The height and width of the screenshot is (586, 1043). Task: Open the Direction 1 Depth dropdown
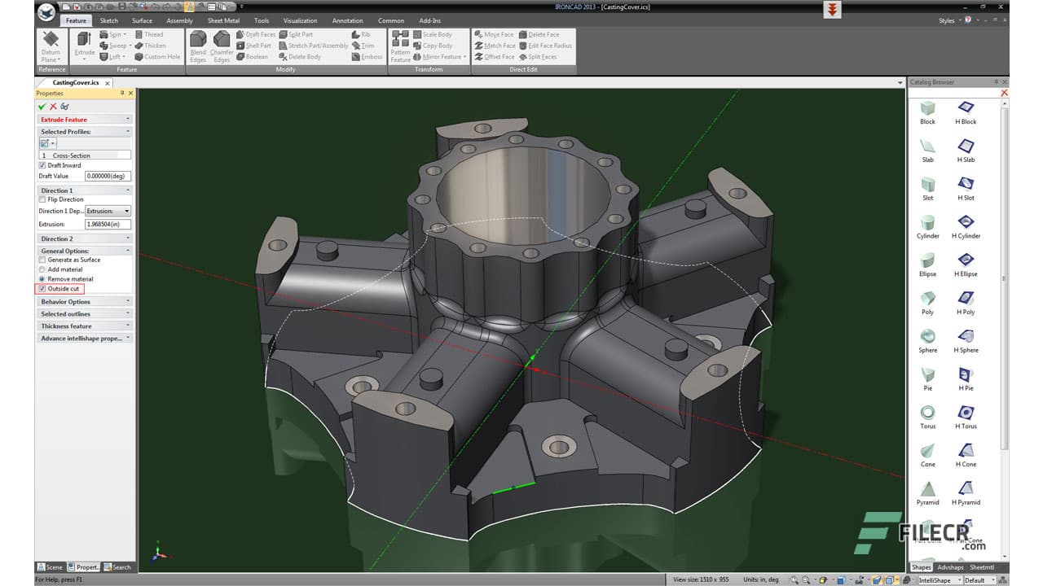126,211
